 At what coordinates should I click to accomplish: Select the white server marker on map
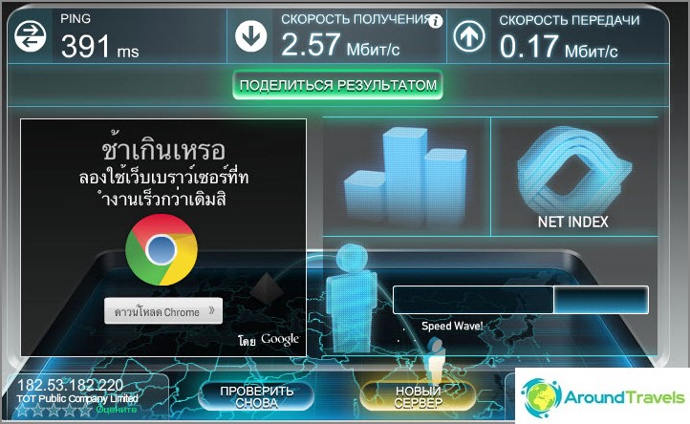coord(435,360)
